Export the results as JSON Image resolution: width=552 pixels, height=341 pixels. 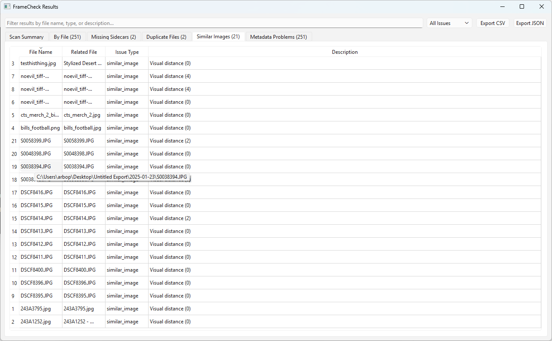tap(530, 23)
